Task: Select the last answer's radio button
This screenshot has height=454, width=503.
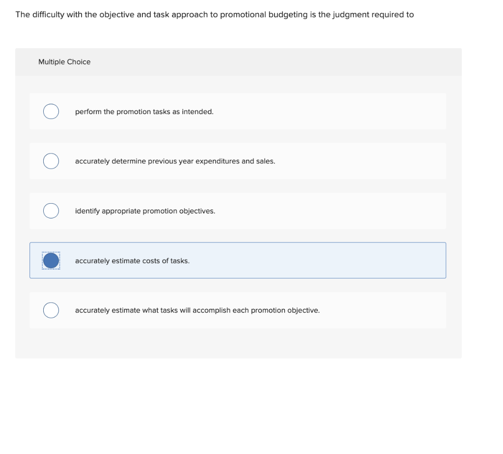Action: (51, 310)
